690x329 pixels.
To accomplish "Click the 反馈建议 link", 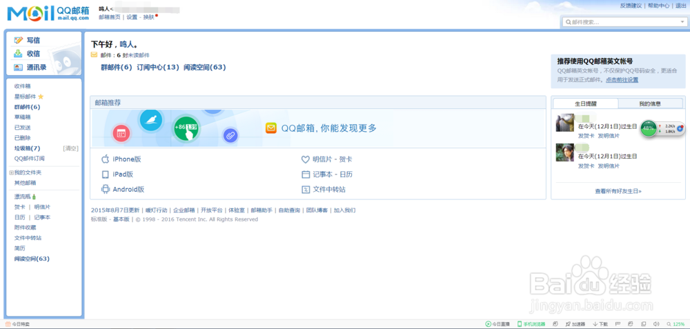I will point(632,6).
